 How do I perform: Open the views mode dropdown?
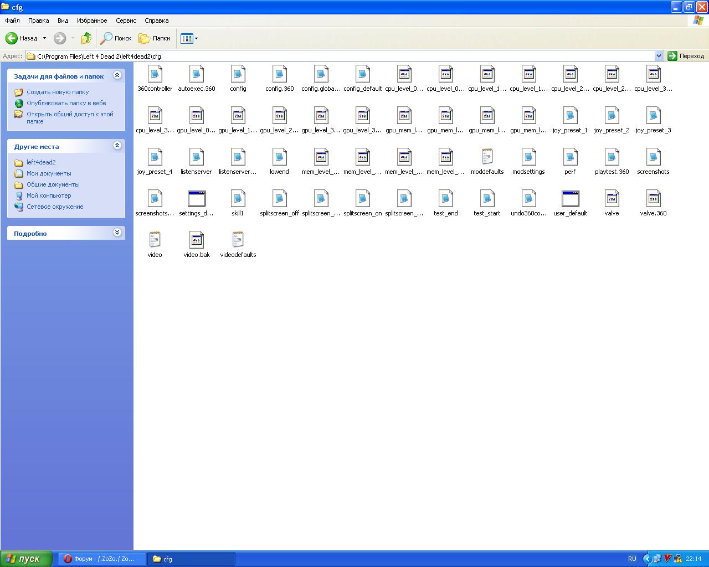[x=189, y=38]
